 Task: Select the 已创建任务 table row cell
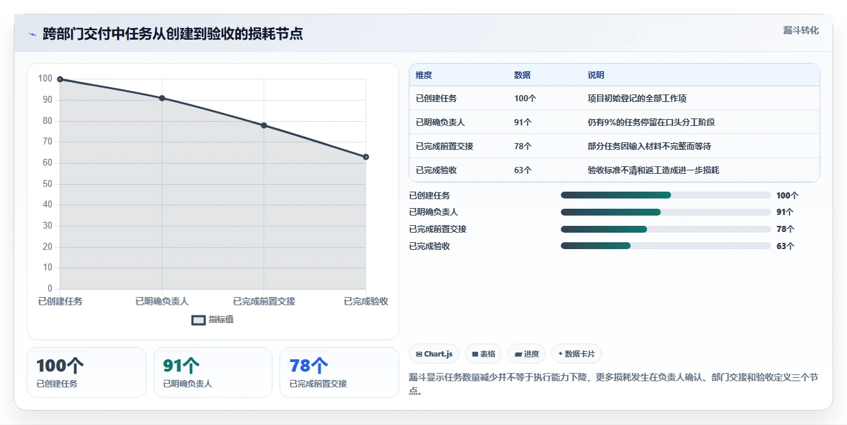[436, 99]
